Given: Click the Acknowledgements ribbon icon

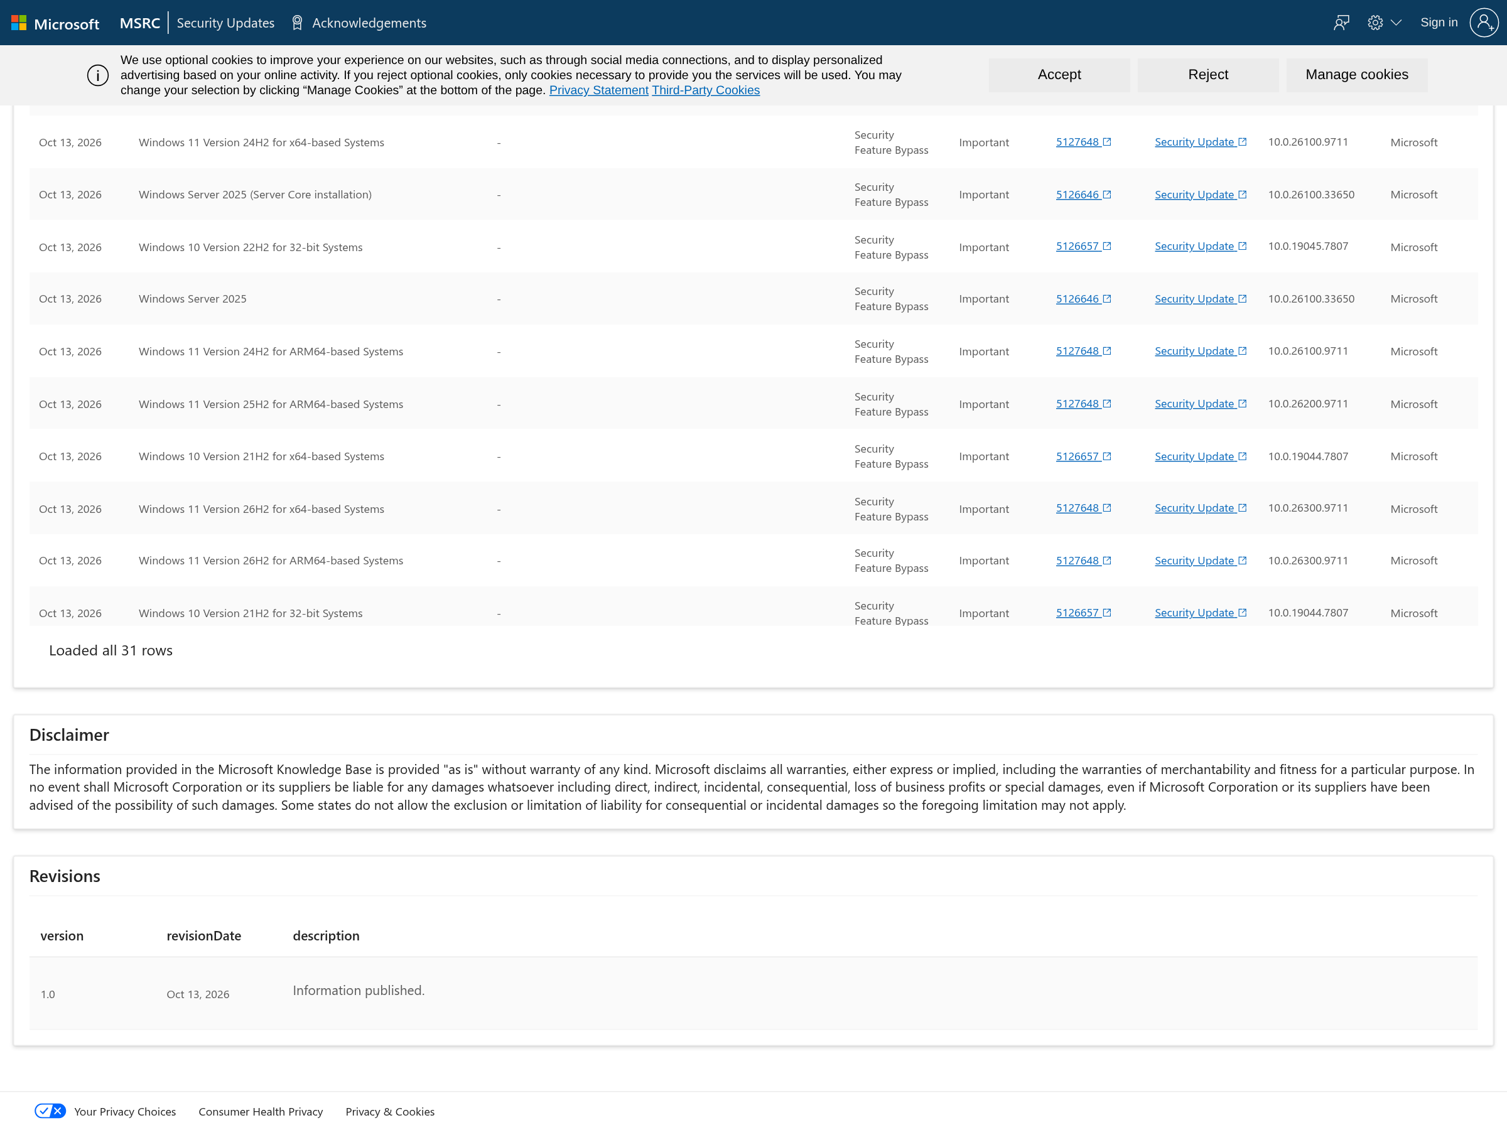Looking at the screenshot, I should 297,23.
